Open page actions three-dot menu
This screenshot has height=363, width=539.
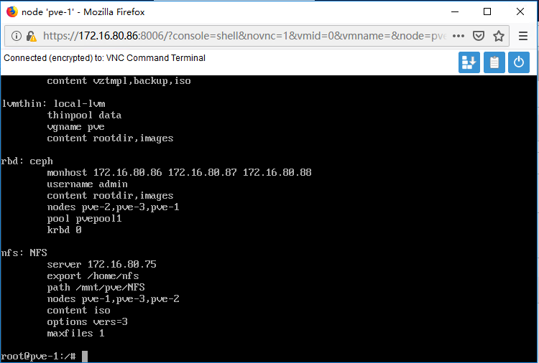coord(459,36)
